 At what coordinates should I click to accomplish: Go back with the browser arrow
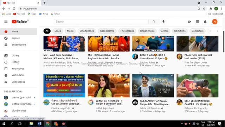click(x=4, y=8)
